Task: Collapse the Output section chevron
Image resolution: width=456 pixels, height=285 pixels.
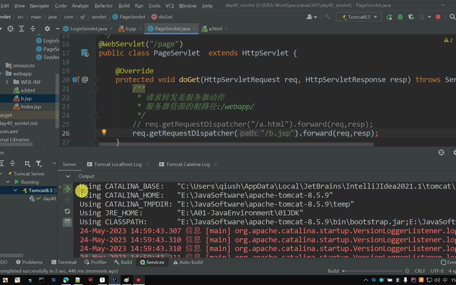Action: click(x=68, y=176)
